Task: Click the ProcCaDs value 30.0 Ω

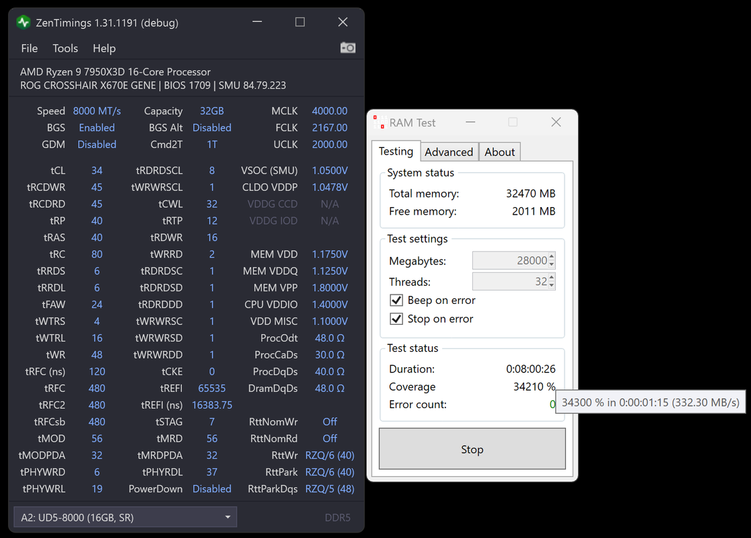Action: [x=330, y=355]
